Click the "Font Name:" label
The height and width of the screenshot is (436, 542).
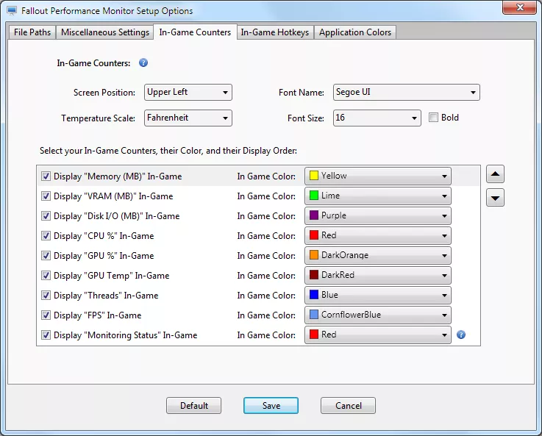point(302,93)
